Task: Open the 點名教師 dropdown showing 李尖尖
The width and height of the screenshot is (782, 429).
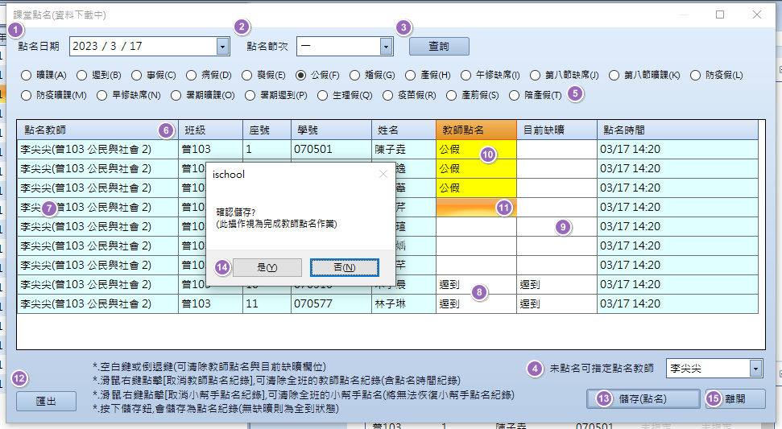Action: click(755, 369)
